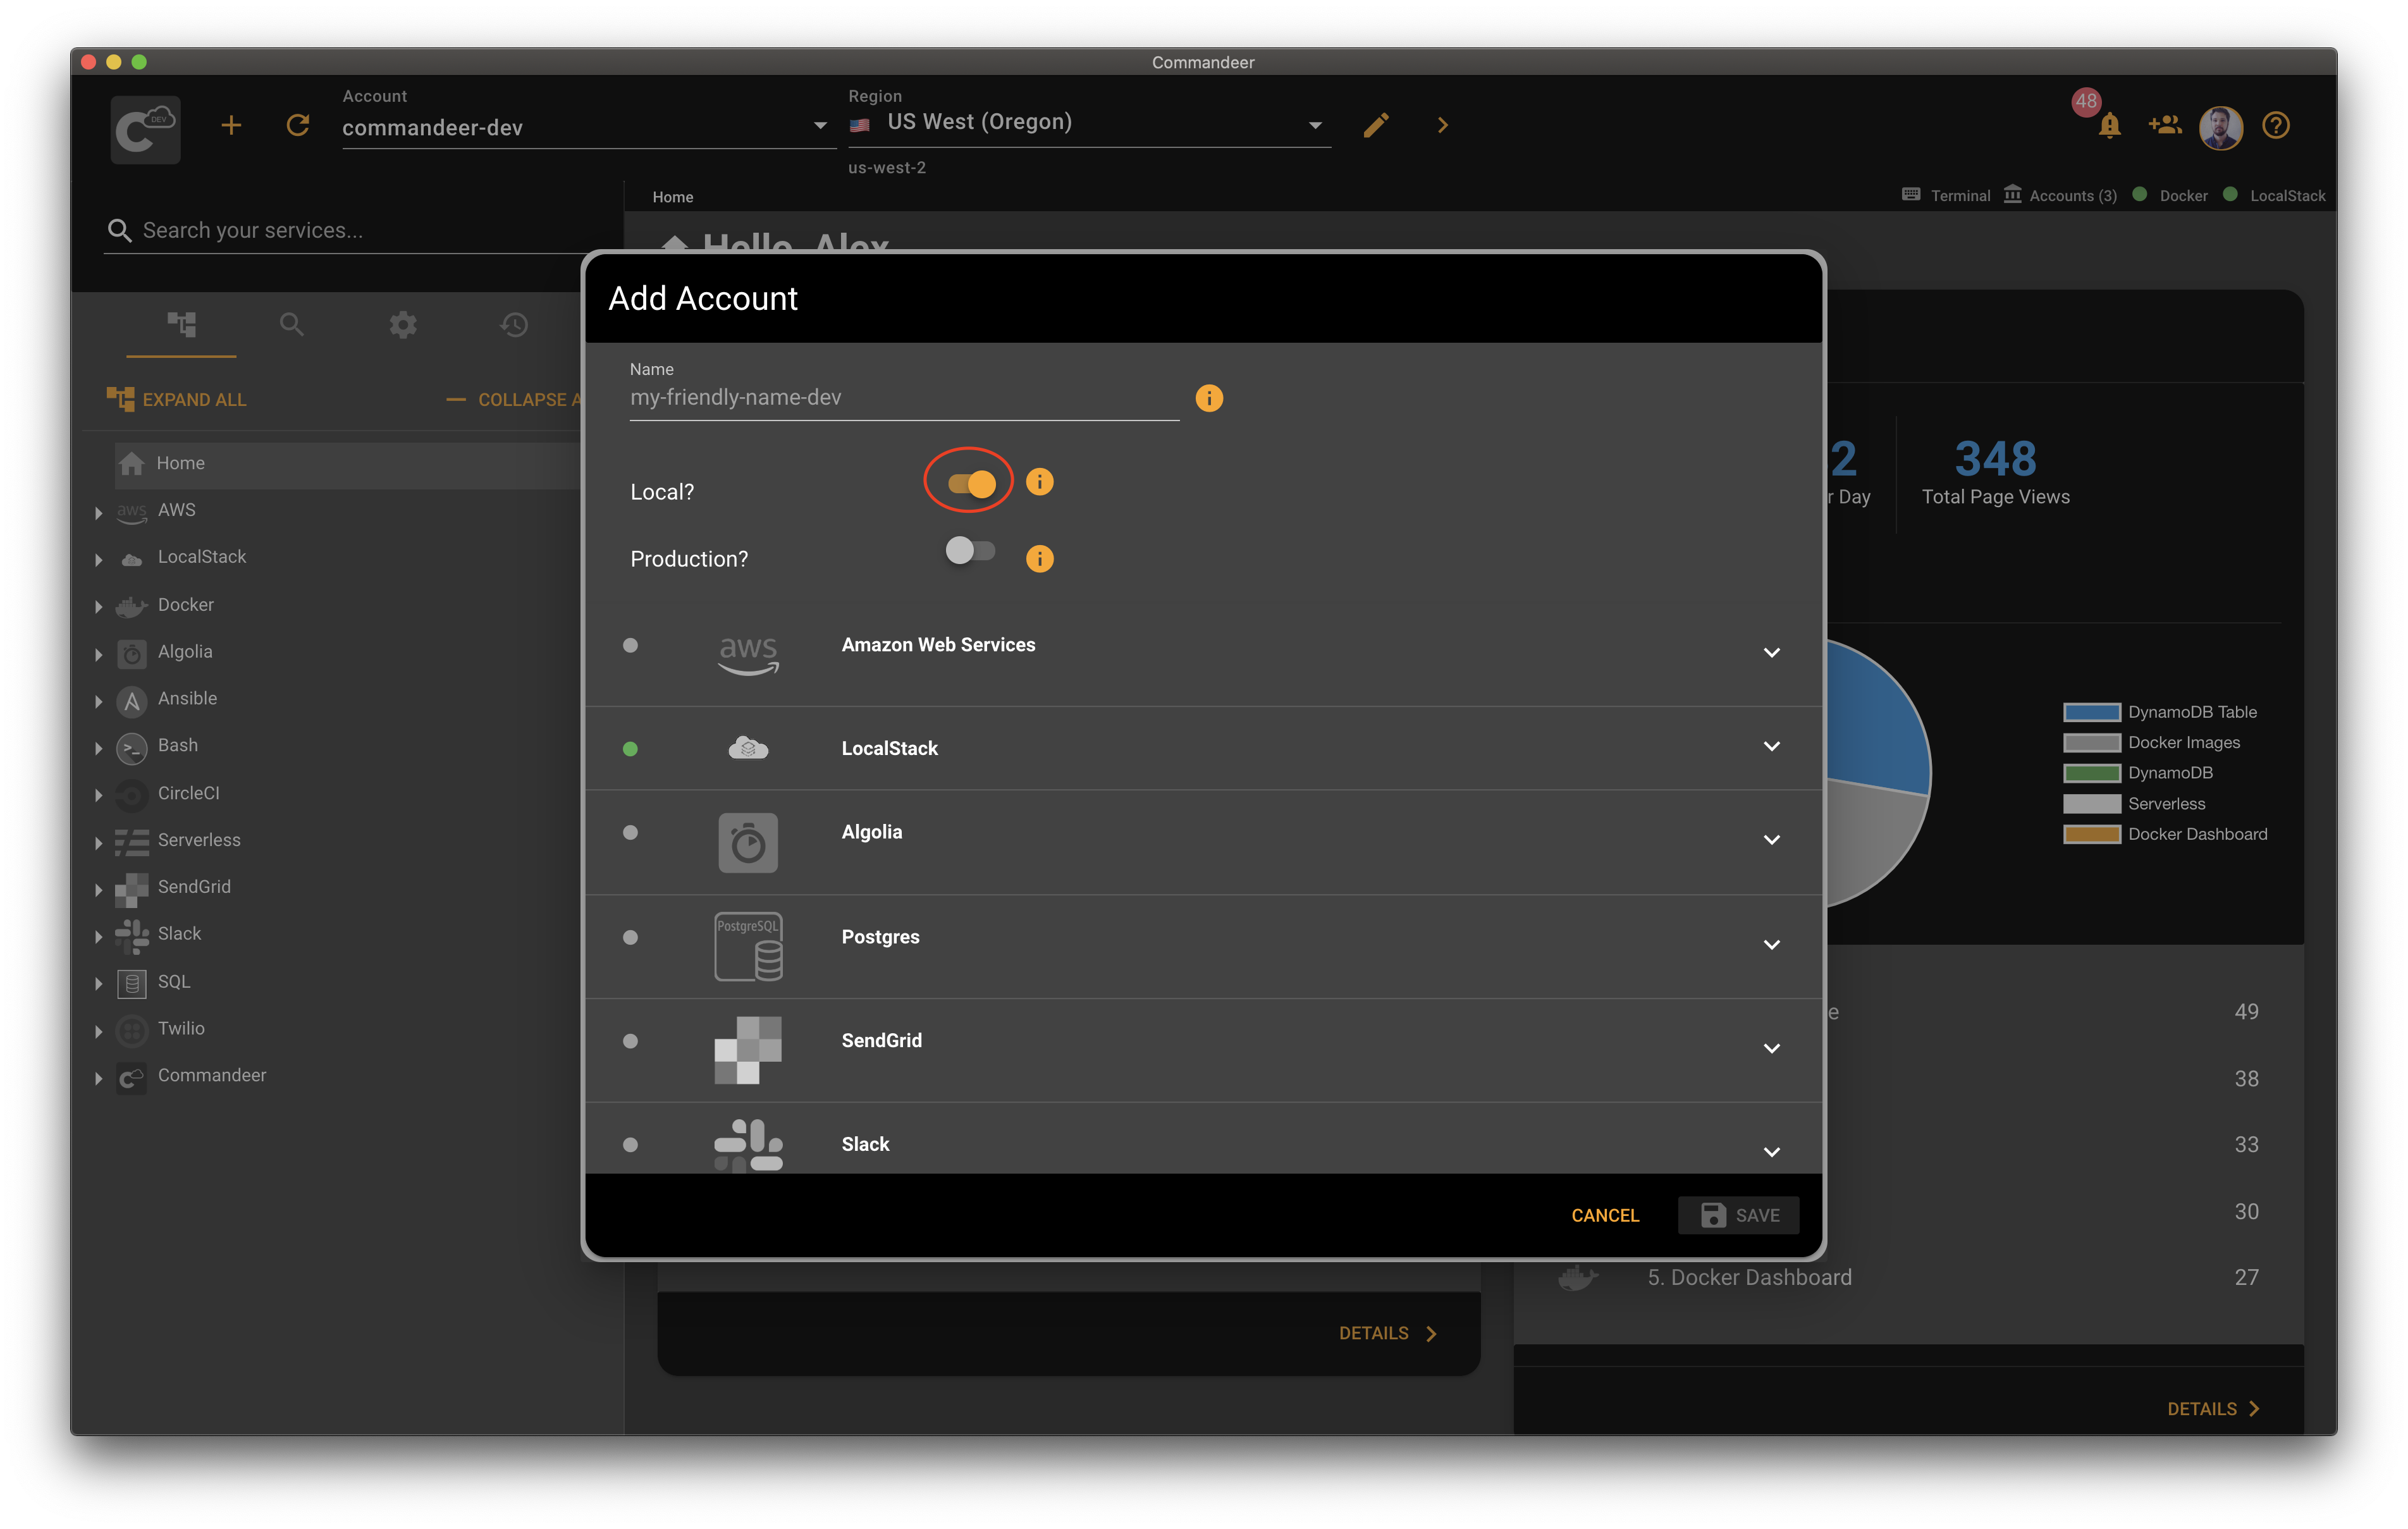Image resolution: width=2408 pixels, height=1529 pixels.
Task: Click the Expand All button
Action: [x=176, y=400]
